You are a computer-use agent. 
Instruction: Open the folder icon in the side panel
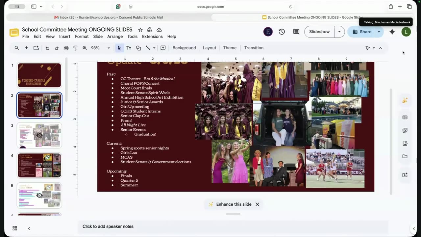(x=405, y=156)
